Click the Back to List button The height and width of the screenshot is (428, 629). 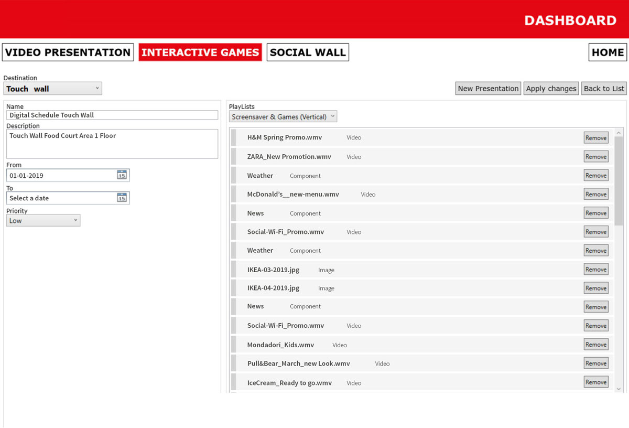tap(604, 89)
